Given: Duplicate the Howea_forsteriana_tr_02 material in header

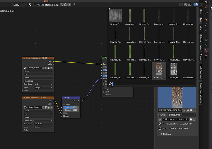Looking at the screenshot, I should (x=65, y=5).
